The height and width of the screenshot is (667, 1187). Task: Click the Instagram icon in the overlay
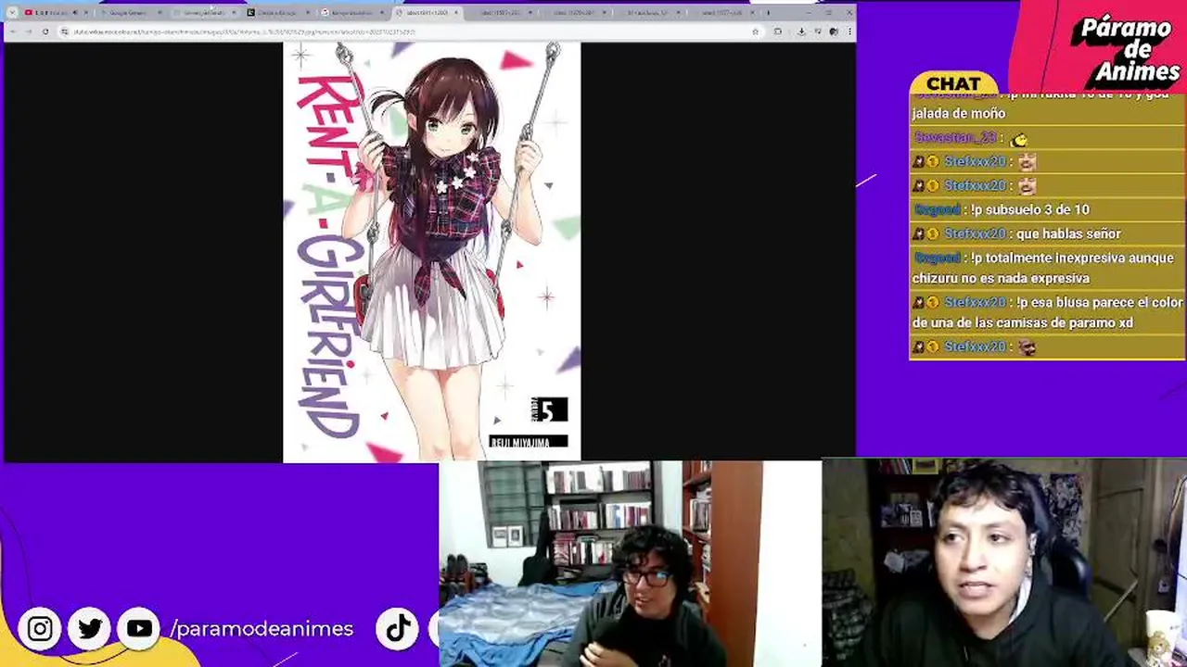click(40, 629)
